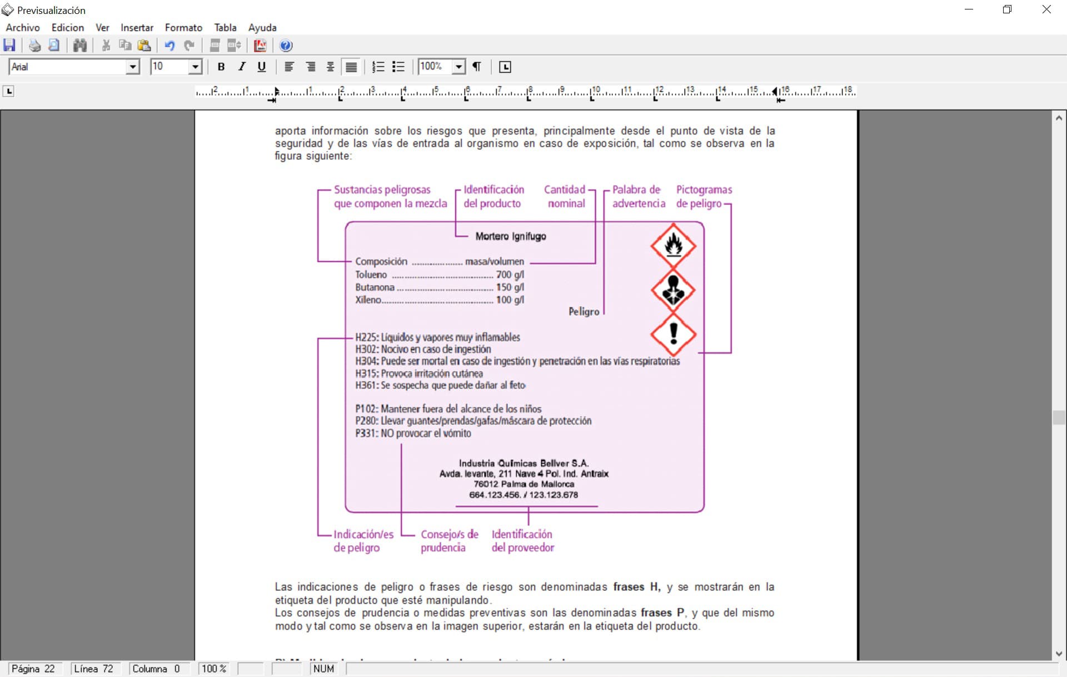Click the exclamation mark hazard pictogram
Viewport: 1067px width, 677px height.
pos(674,334)
